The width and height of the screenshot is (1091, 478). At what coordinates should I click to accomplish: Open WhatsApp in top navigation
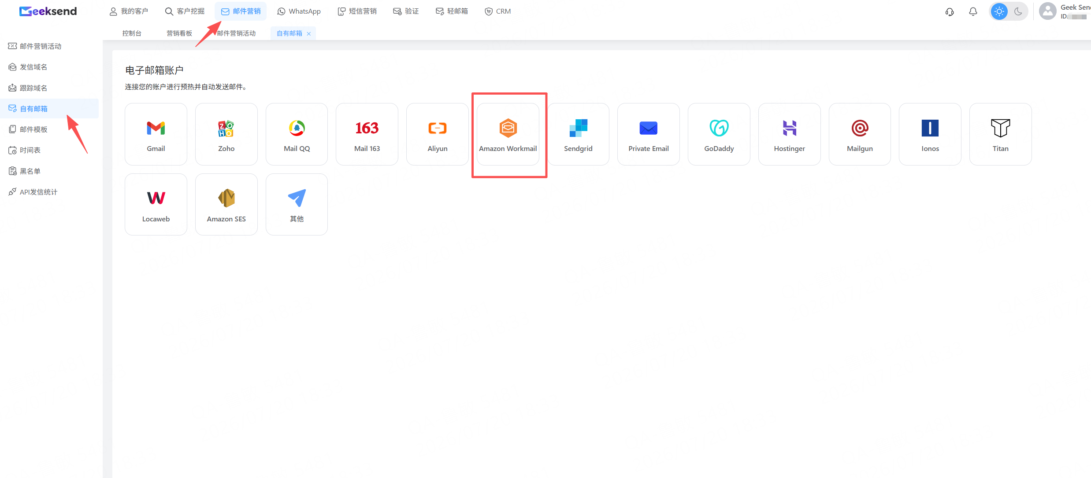pos(299,11)
